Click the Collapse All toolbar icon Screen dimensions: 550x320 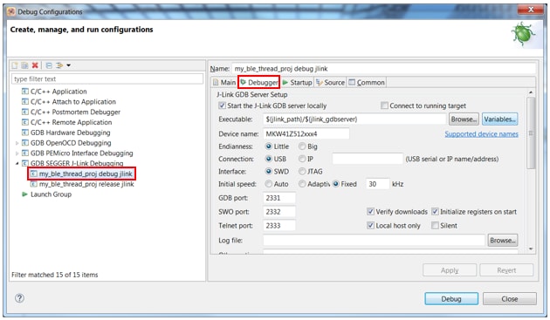49,65
